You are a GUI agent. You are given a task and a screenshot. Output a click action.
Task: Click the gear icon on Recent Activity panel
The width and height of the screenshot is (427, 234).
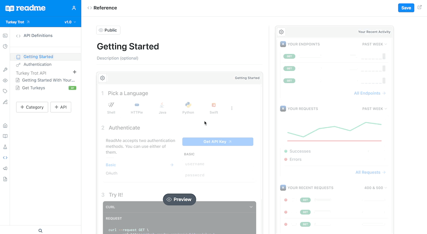[x=281, y=32]
